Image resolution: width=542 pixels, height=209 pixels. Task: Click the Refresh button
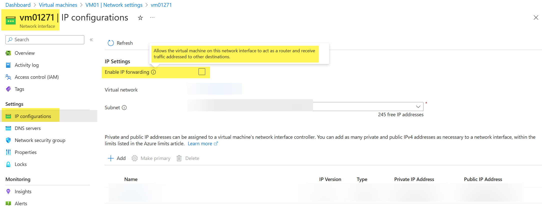coord(120,43)
